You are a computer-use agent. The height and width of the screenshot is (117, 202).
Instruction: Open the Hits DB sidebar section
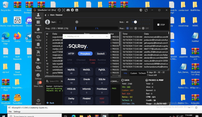click(x=38, y=46)
